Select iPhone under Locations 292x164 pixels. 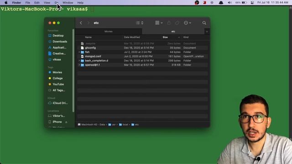[57, 122]
